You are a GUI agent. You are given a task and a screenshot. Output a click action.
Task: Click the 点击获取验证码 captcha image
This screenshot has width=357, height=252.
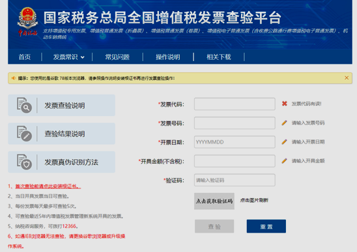pyautogui.click(x=214, y=201)
